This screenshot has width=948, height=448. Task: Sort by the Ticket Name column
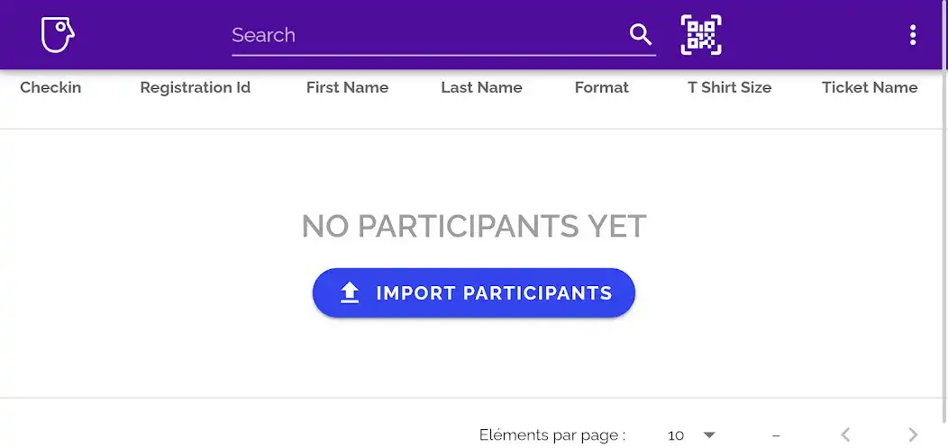870,87
